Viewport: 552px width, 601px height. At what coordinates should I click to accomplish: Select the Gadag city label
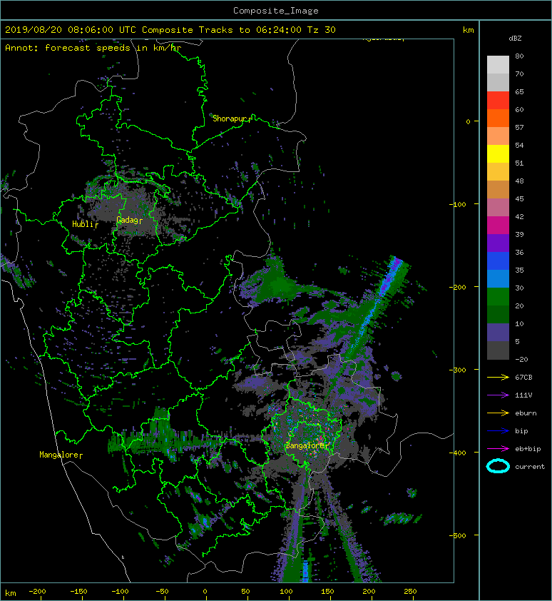tap(127, 220)
